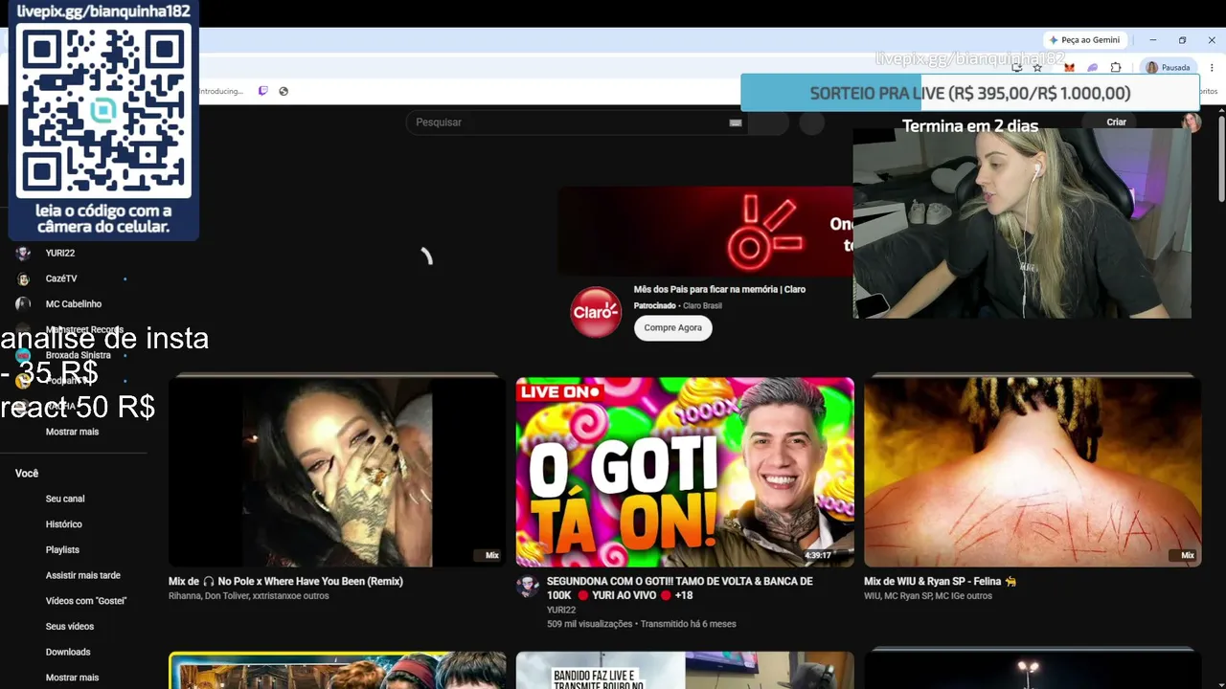Open the Você section heading

point(27,474)
